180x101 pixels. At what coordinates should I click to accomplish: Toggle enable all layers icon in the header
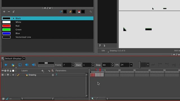8,71
